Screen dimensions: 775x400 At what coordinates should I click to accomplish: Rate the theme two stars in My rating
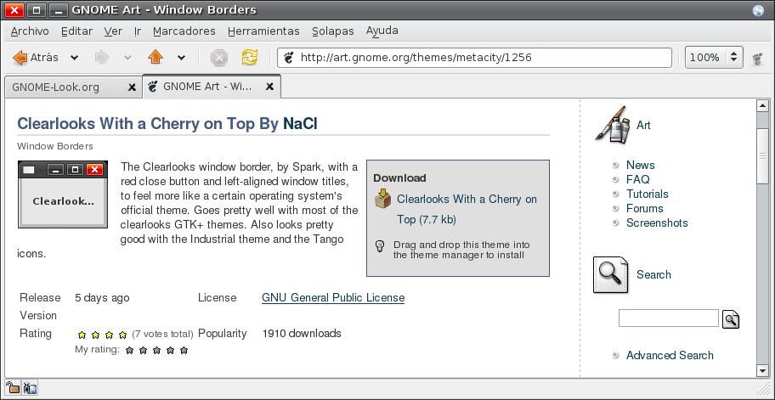tap(144, 351)
